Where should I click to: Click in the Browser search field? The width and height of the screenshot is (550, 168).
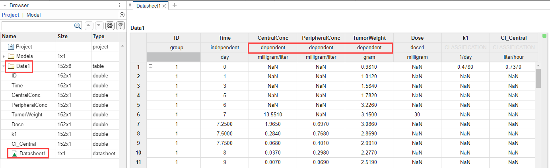click(38, 26)
